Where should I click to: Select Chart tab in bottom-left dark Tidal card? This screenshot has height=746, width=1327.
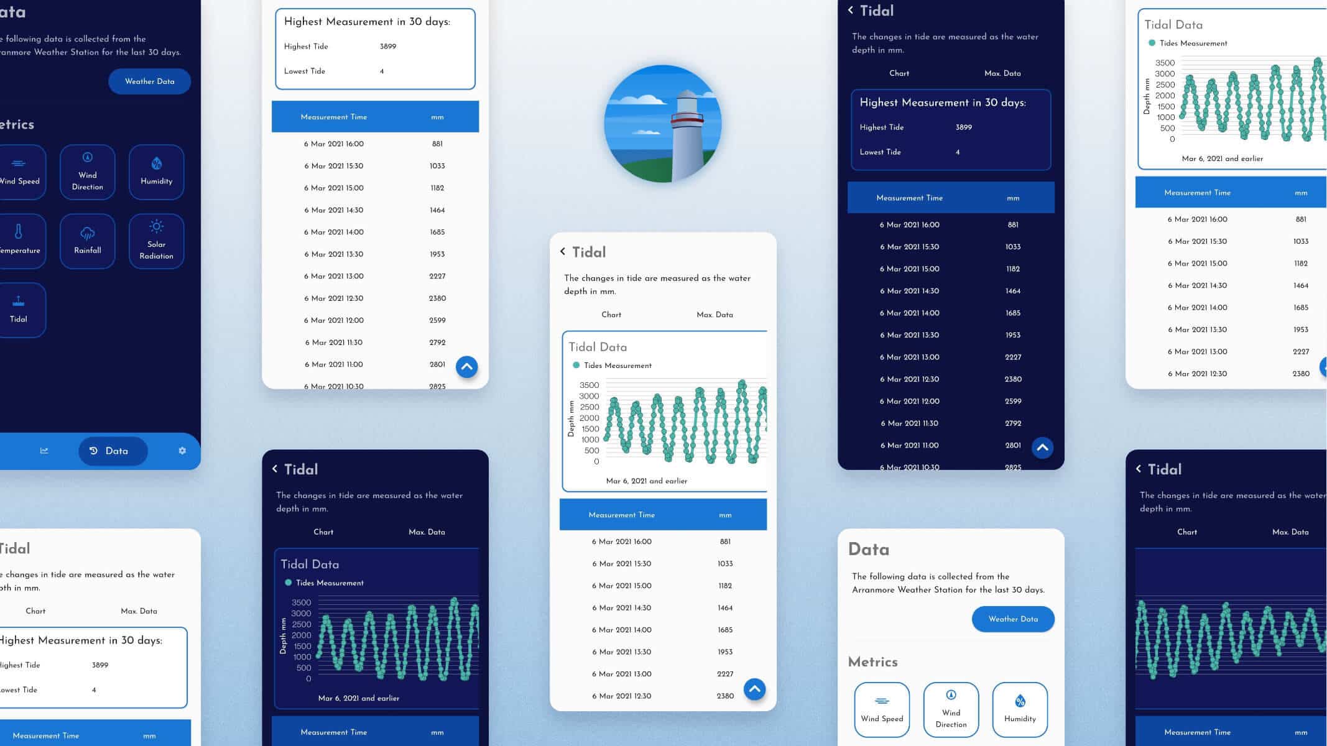click(x=323, y=532)
